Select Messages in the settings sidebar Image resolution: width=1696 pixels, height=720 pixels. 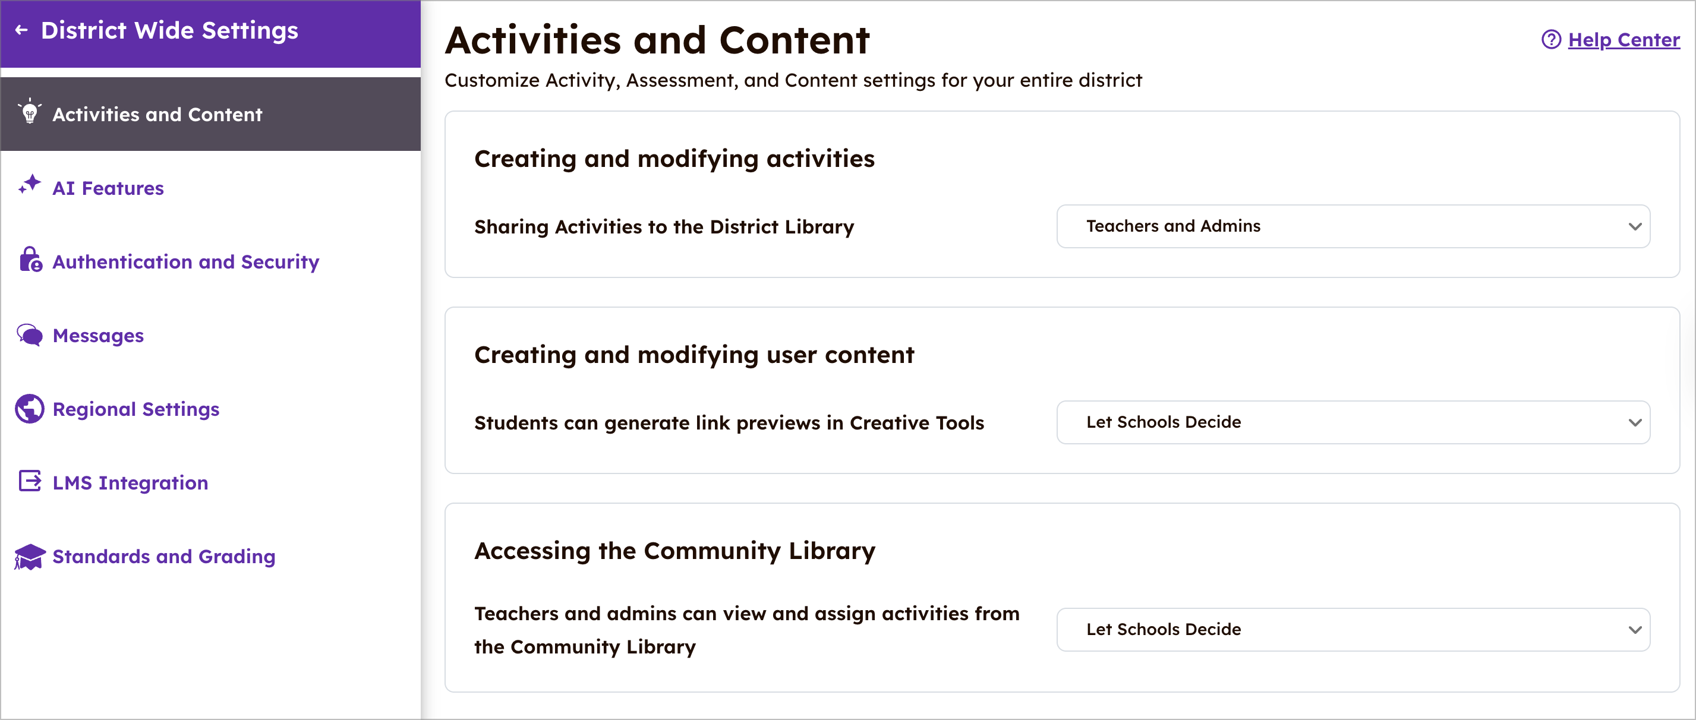[98, 336]
